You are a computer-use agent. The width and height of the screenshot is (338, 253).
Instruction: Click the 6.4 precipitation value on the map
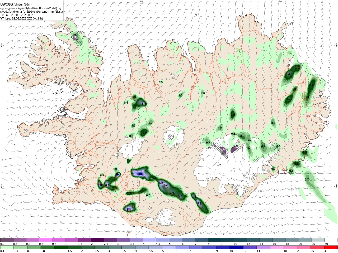click(x=162, y=183)
